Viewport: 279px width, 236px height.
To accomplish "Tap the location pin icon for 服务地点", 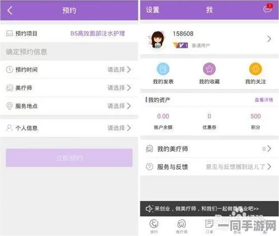I will [10, 106].
